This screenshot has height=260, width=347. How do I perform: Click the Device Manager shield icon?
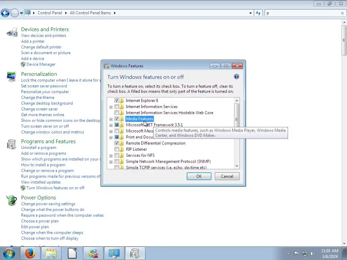point(23,64)
